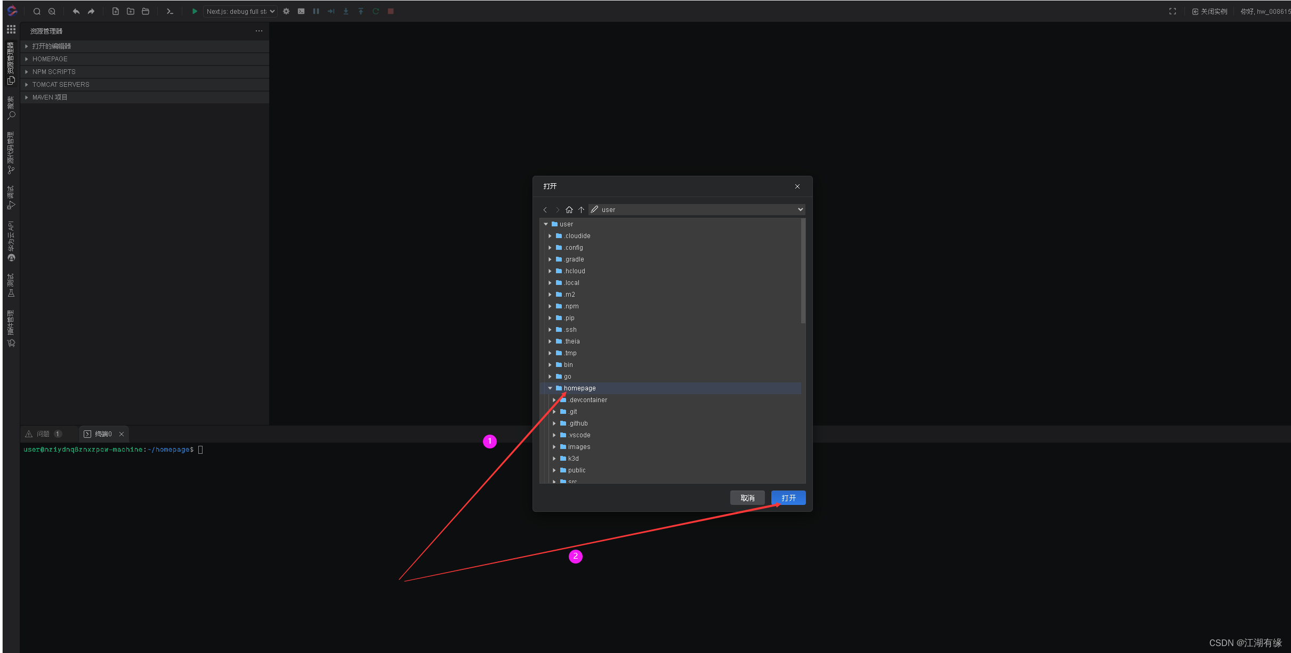Click the 取消 cancel button

pos(747,498)
